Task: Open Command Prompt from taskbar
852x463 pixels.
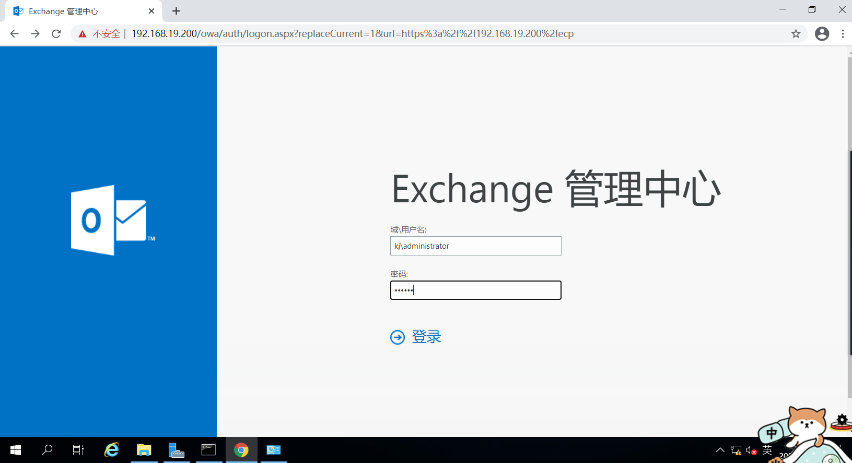Action: point(209,450)
